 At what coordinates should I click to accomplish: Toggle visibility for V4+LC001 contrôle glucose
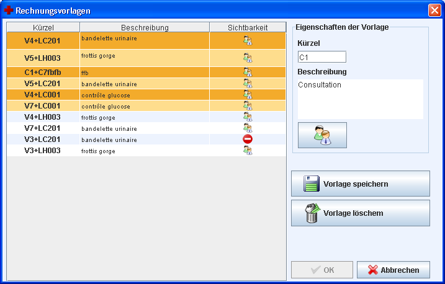tap(248, 95)
